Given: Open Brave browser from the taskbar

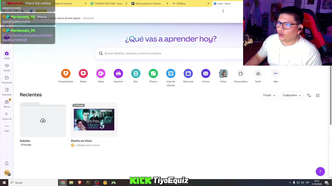Looking at the screenshot, I should coord(80,183).
